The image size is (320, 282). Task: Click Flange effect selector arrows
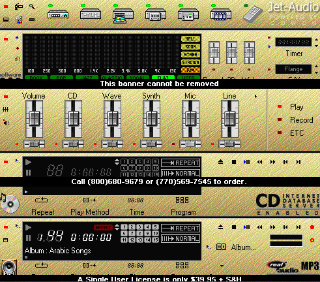(316, 69)
